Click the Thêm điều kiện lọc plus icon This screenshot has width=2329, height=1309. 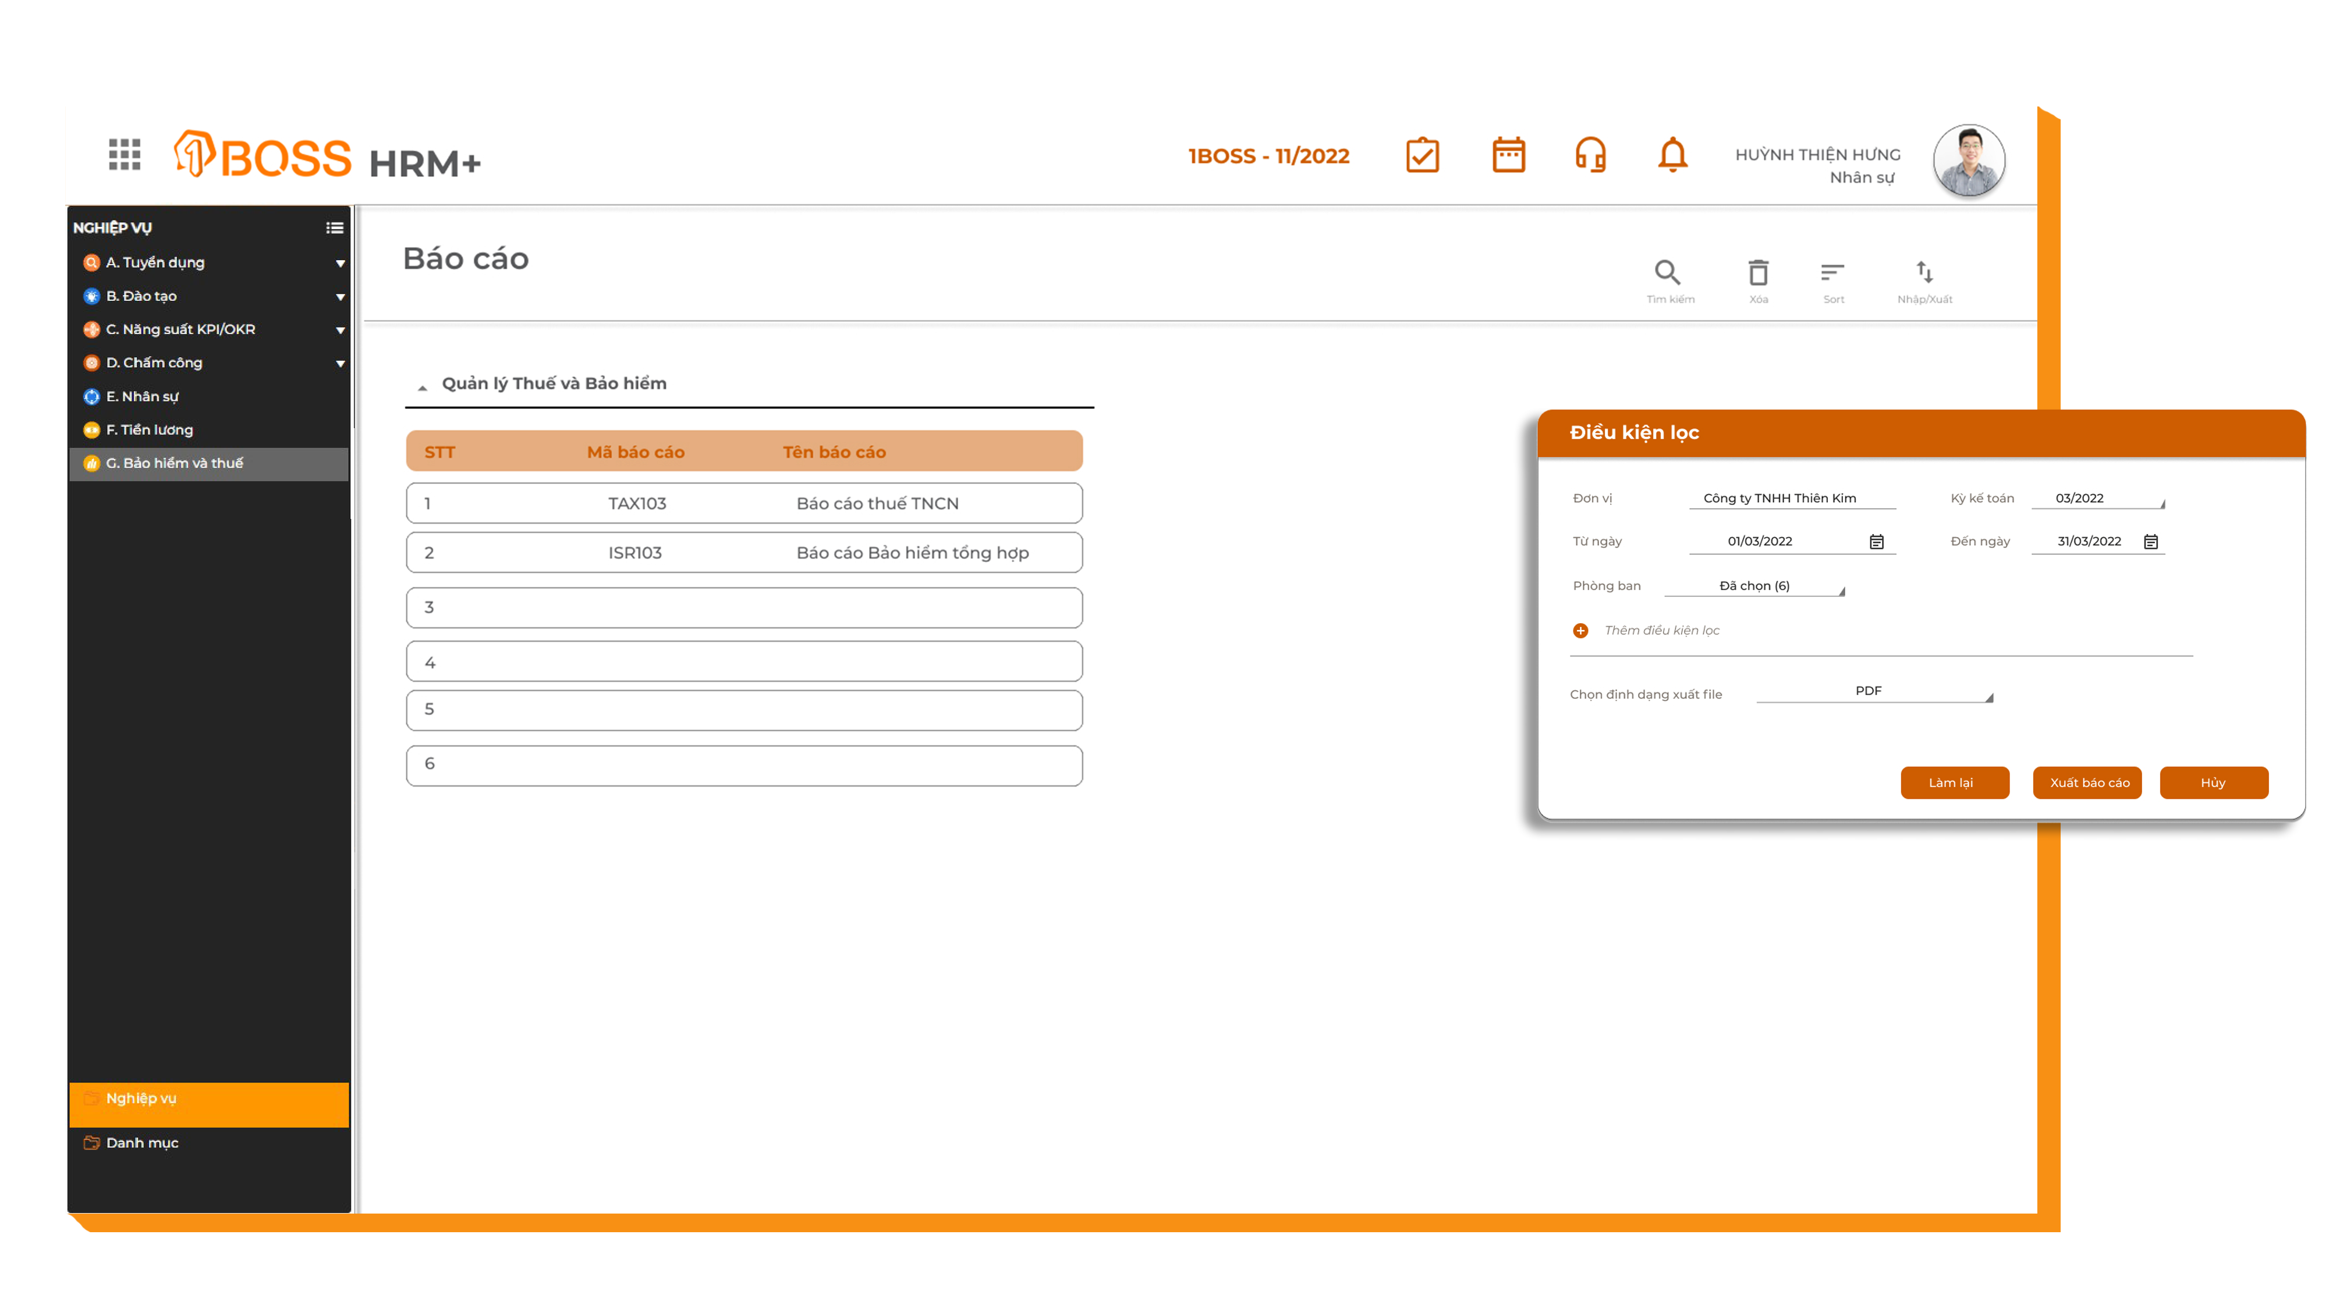pos(1580,631)
